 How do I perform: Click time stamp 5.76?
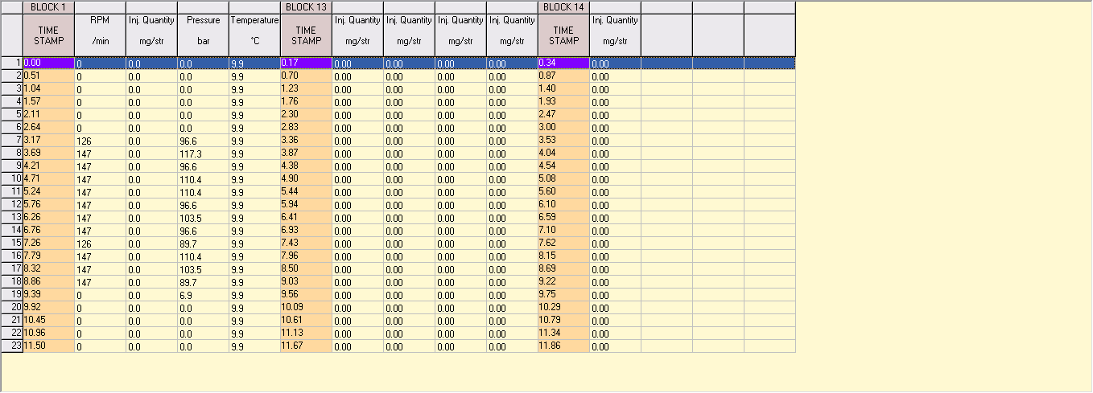pos(48,204)
